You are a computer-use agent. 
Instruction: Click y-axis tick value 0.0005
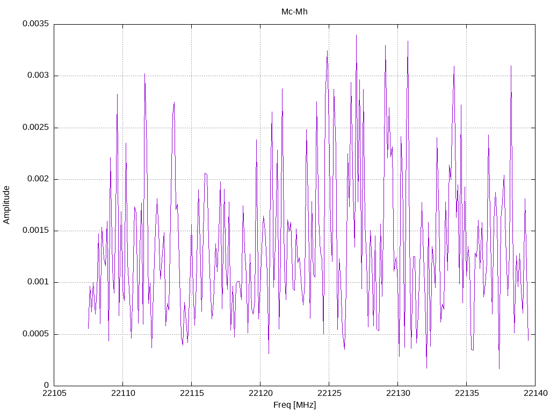pyautogui.click(x=36, y=334)
